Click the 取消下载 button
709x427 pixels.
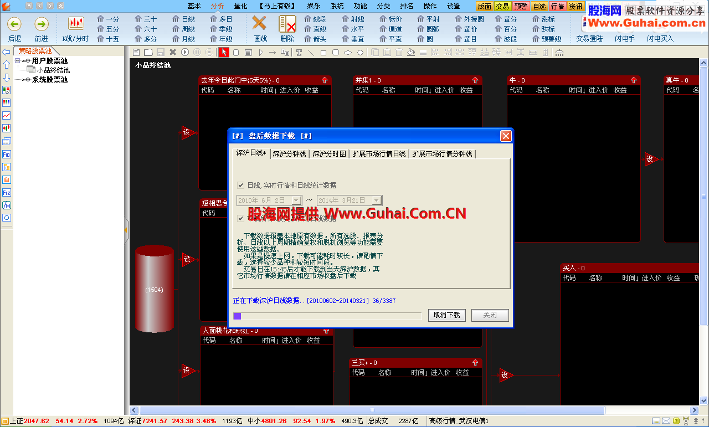[447, 315]
